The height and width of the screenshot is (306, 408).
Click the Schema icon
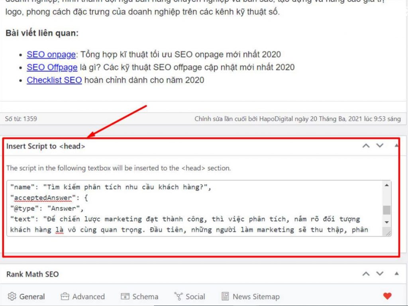(x=125, y=296)
